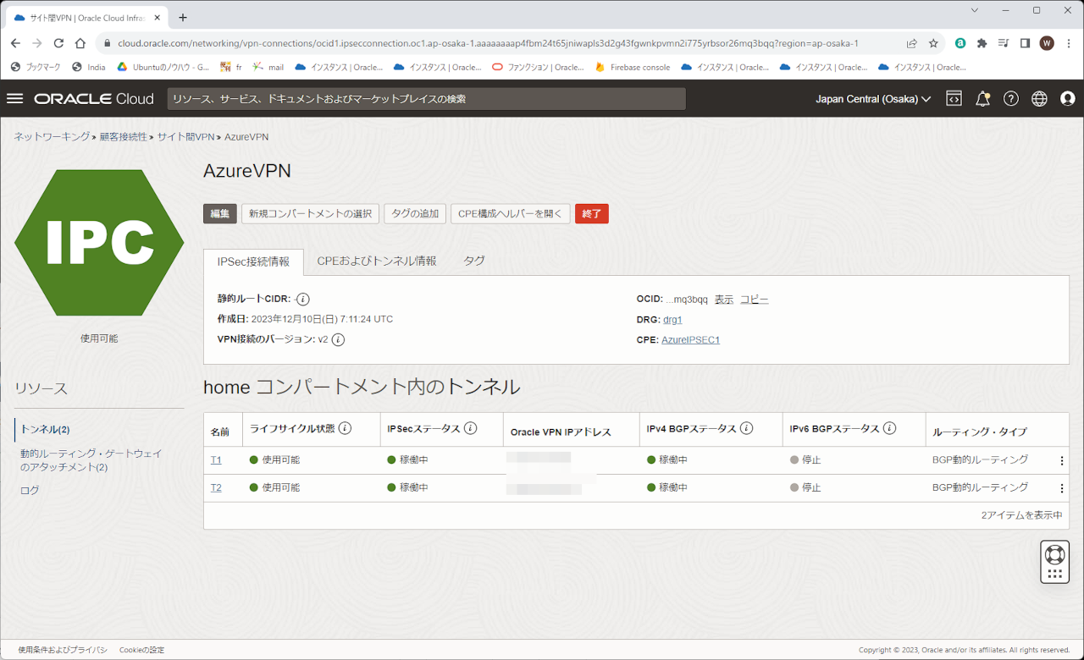Open Cookieの設定 footer link
Image resolution: width=1084 pixels, height=660 pixels.
tap(141, 650)
